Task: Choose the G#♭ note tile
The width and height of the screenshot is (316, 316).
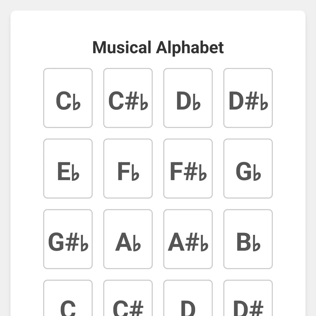Action: coord(68,239)
